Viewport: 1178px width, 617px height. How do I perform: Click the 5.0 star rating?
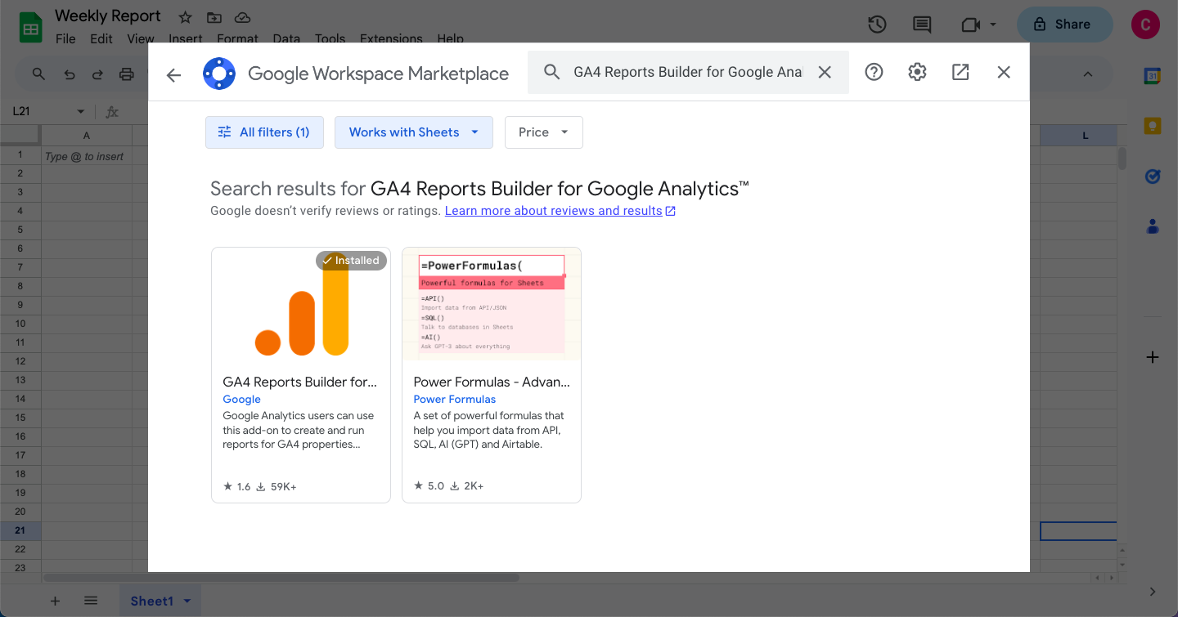coord(429,485)
